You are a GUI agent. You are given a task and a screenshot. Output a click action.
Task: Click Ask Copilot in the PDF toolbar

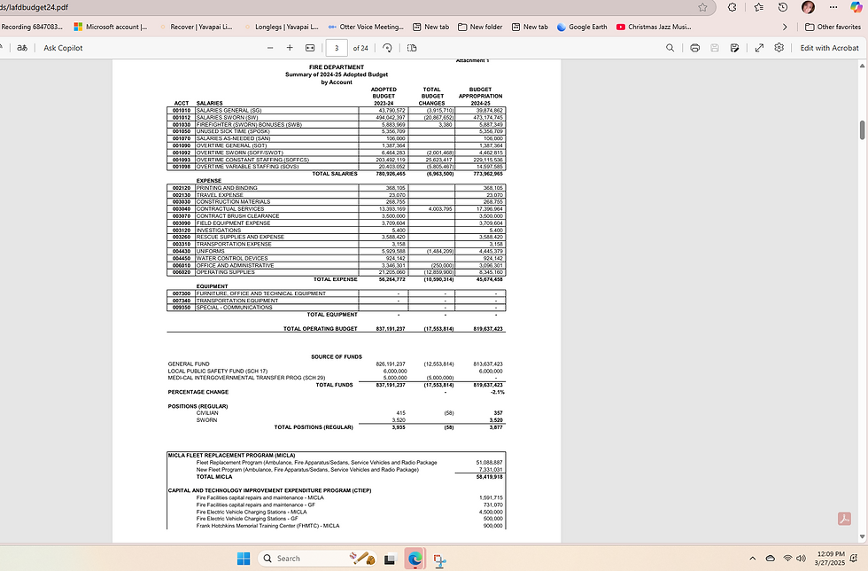63,48
